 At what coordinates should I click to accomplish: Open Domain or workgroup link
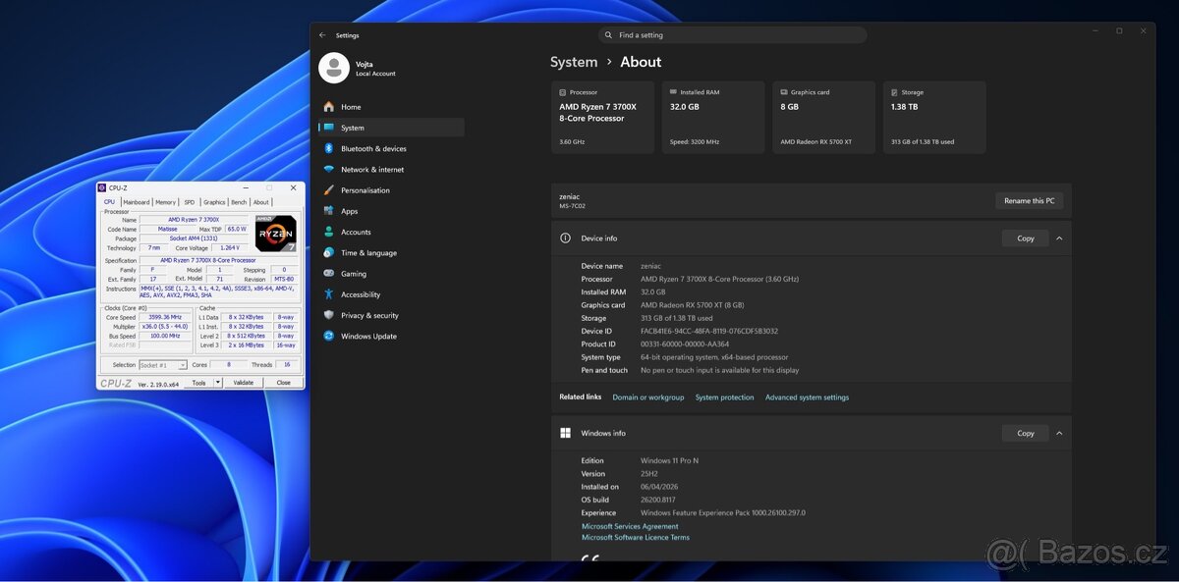pyautogui.click(x=648, y=397)
